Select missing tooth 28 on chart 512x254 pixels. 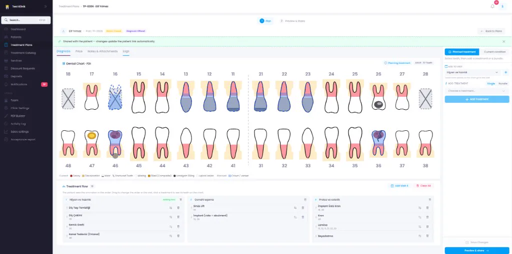pyautogui.click(x=425, y=98)
